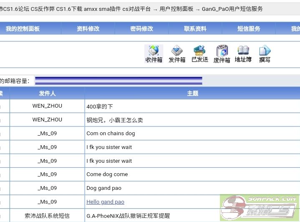This screenshot has height=222, width=300.
Task: Click the 主题 column header
Action: (192, 93)
